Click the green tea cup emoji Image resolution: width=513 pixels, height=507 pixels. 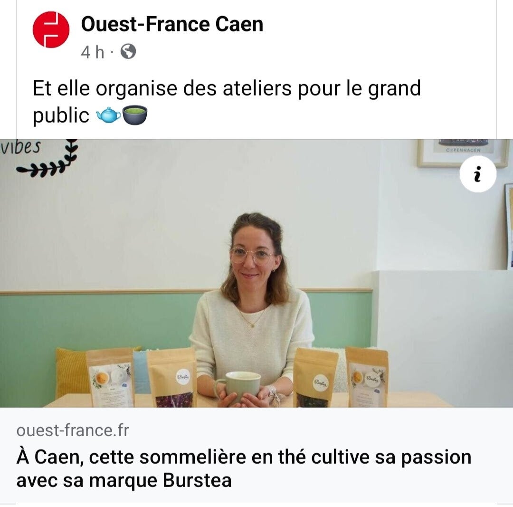tap(135, 115)
